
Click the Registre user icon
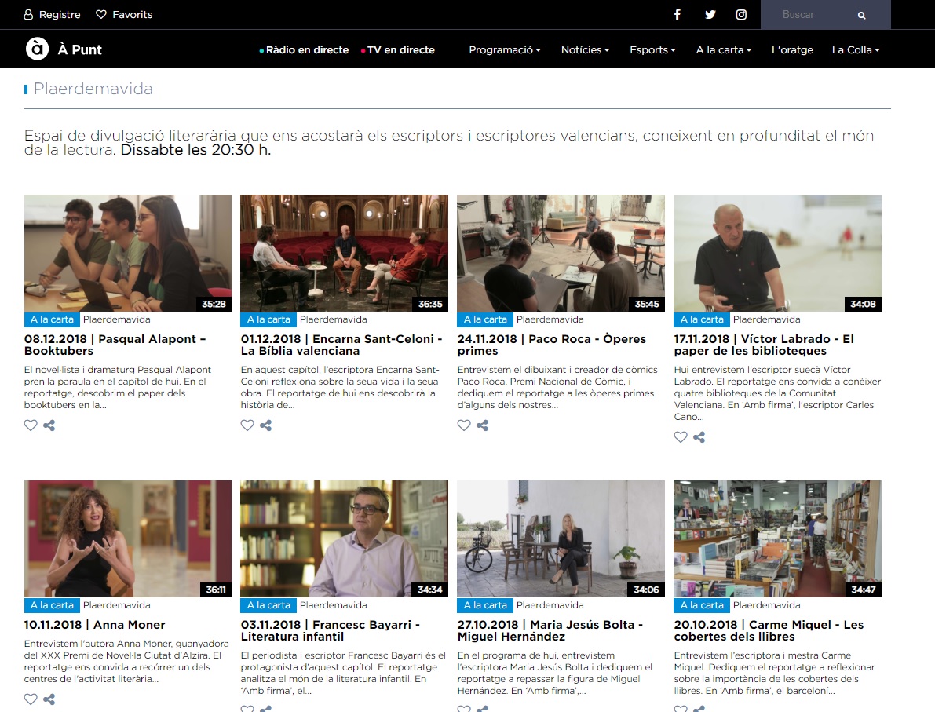(x=28, y=14)
